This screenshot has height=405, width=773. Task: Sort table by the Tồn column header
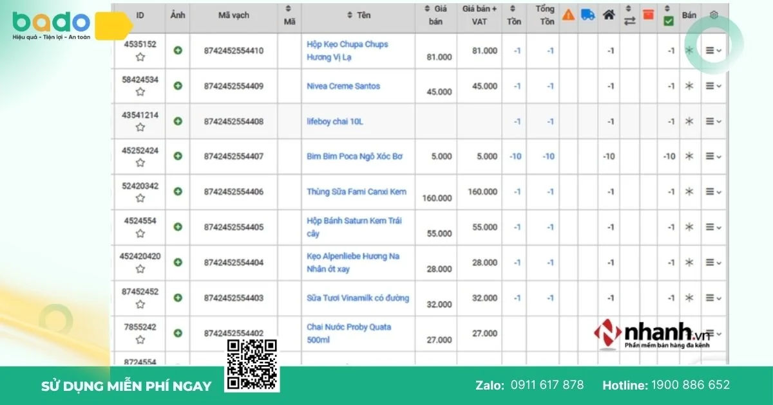click(513, 15)
